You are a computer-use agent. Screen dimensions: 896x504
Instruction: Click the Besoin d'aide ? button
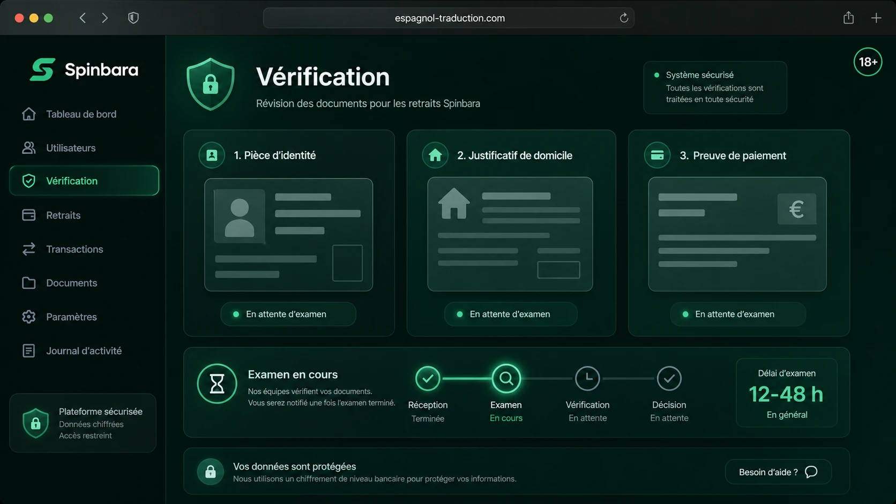[778, 472]
